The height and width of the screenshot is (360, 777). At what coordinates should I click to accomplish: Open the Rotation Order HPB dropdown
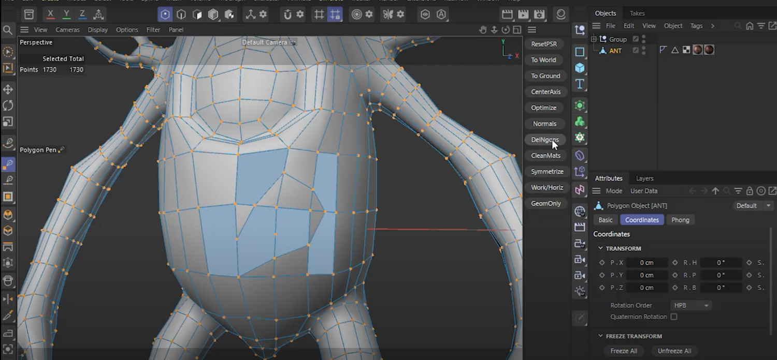coord(691,306)
